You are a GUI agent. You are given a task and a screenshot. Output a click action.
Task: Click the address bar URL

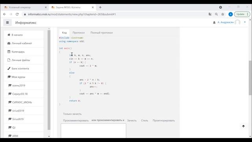[72, 14]
